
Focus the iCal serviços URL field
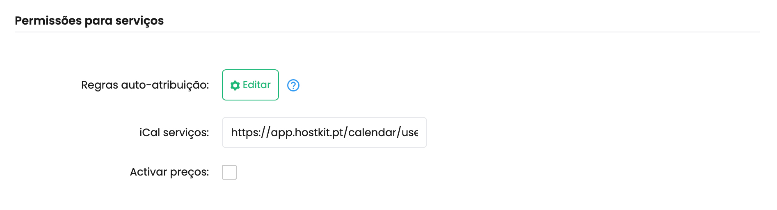[325, 132]
